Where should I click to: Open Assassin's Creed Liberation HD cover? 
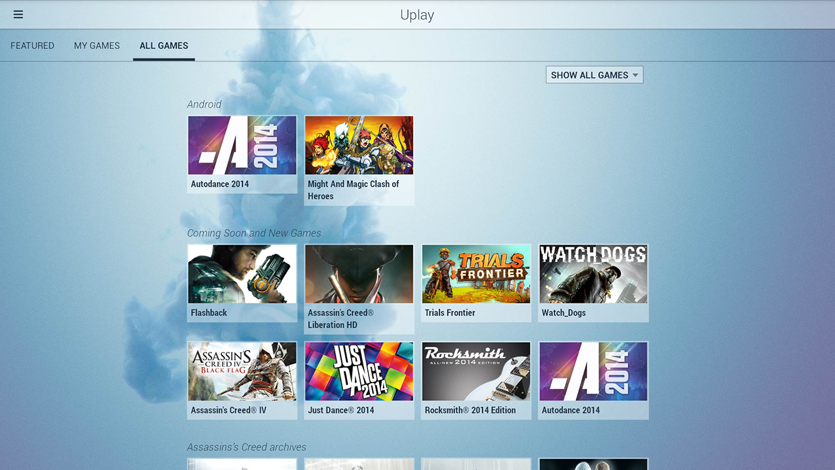coord(359,274)
